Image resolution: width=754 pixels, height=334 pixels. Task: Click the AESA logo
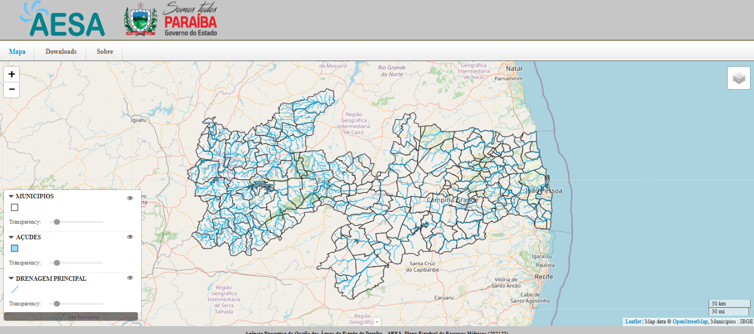(x=63, y=20)
